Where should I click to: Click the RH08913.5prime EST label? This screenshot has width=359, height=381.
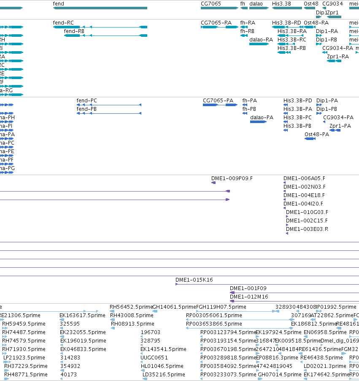click(132, 324)
